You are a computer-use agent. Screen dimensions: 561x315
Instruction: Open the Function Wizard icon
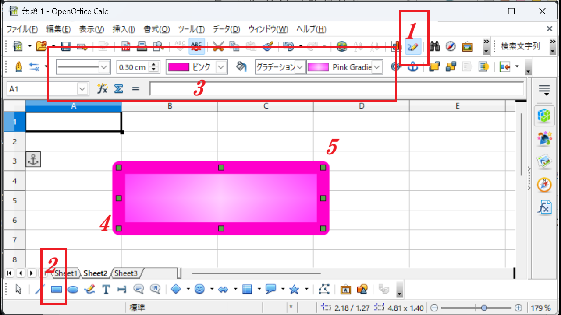coord(102,89)
